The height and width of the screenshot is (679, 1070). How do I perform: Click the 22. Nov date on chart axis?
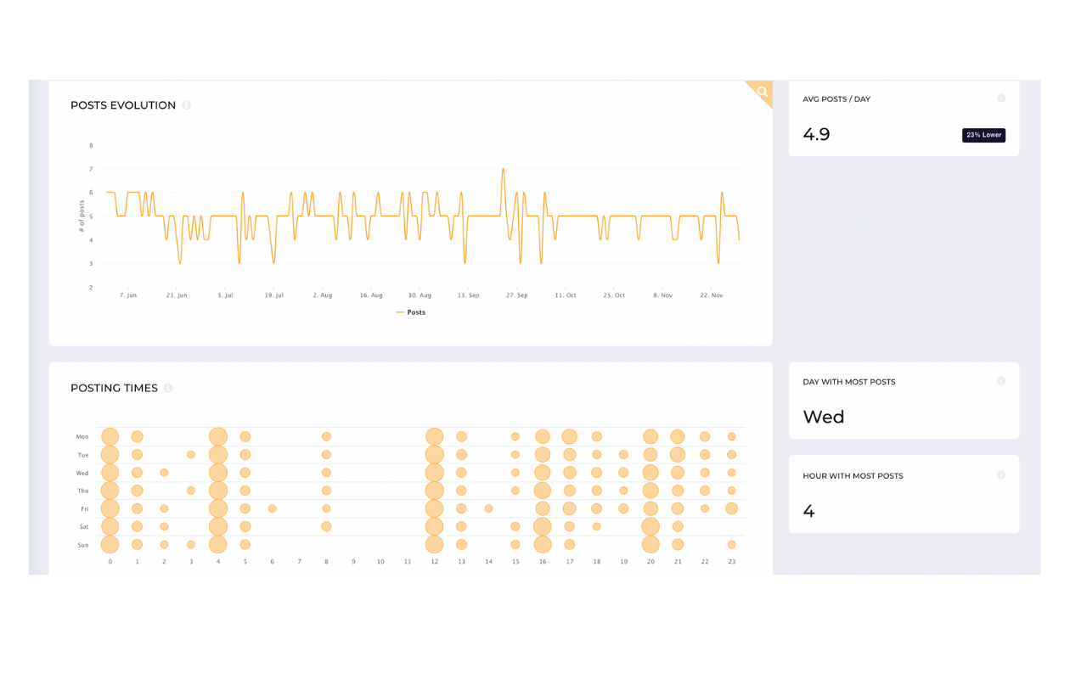point(712,295)
